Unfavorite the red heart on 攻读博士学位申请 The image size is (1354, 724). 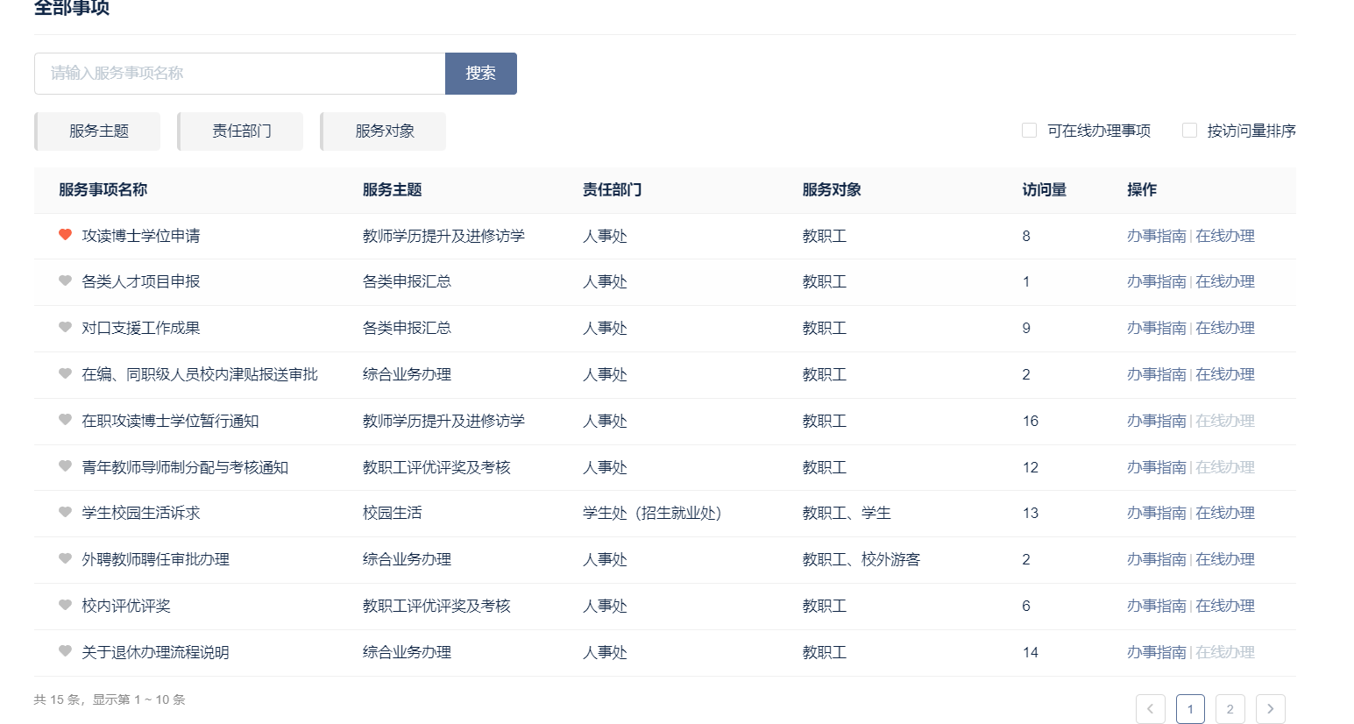click(x=65, y=235)
